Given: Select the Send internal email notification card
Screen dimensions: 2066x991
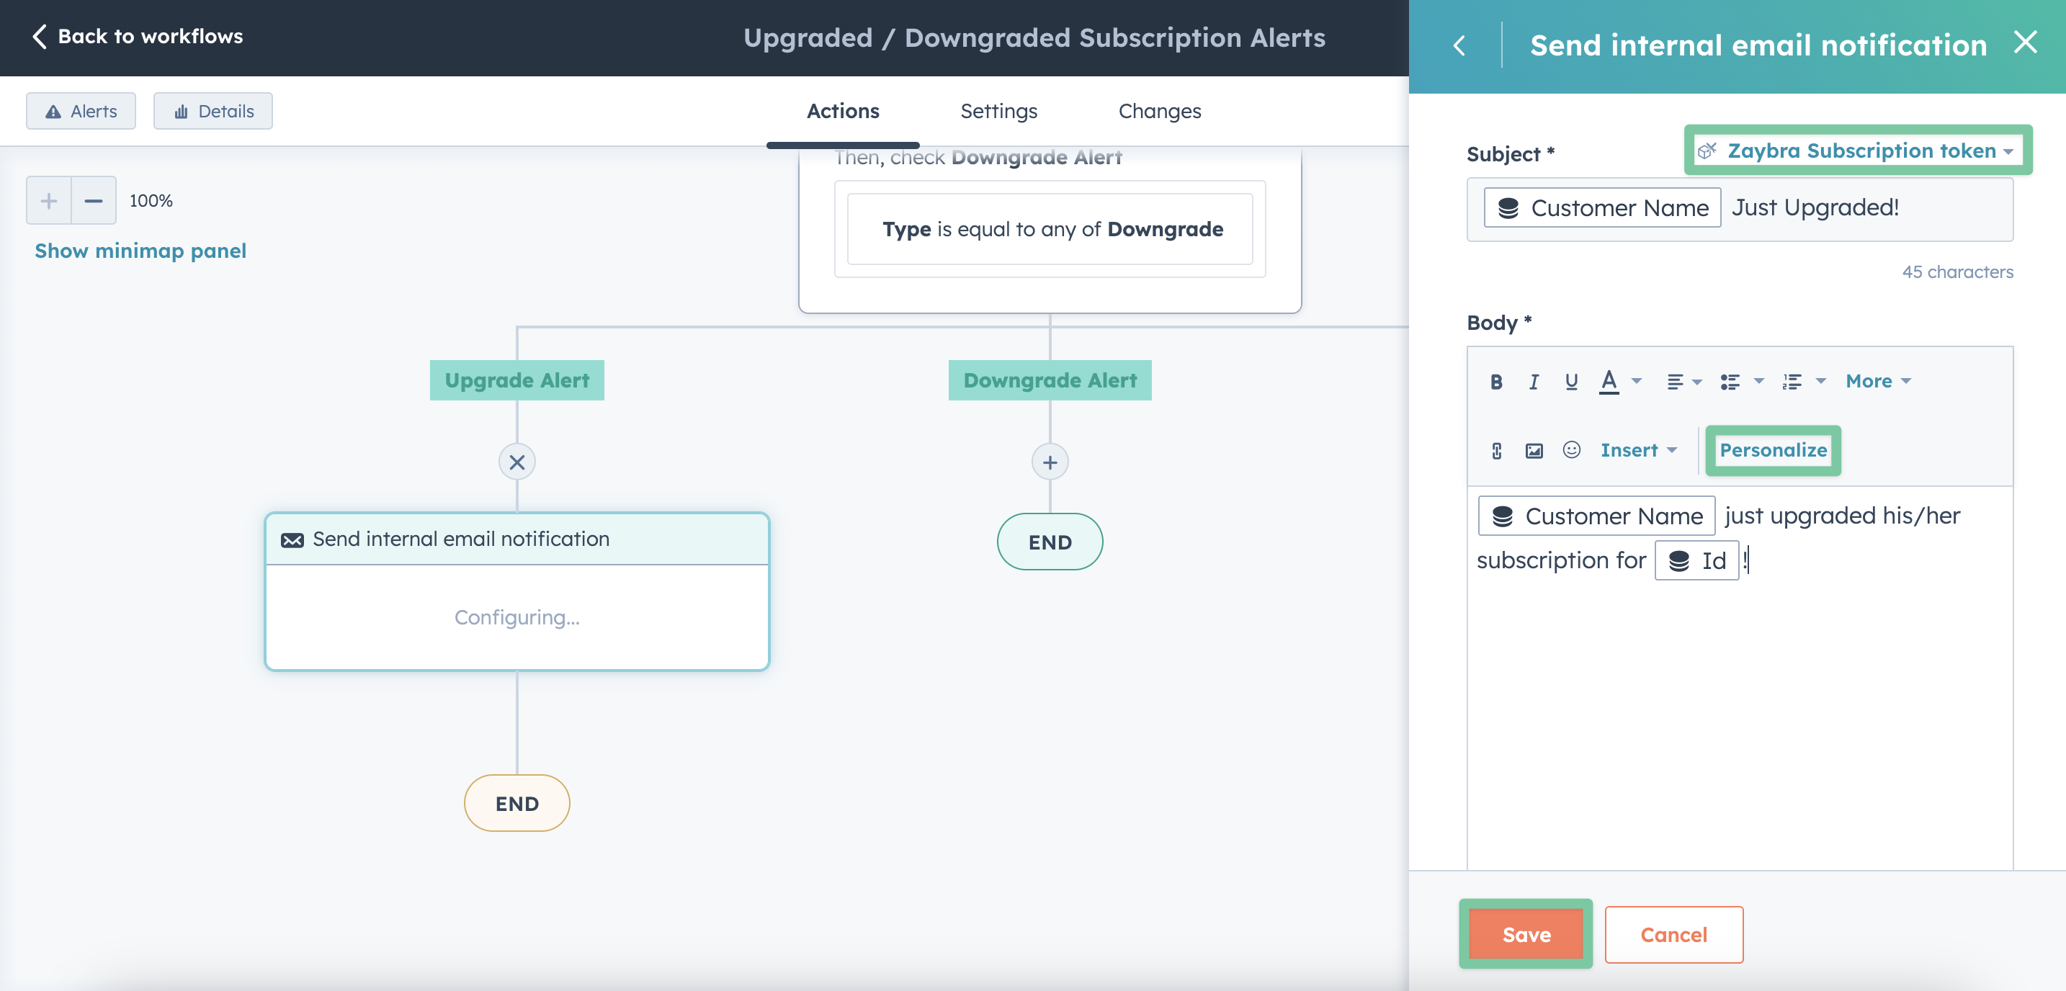Looking at the screenshot, I should point(516,592).
